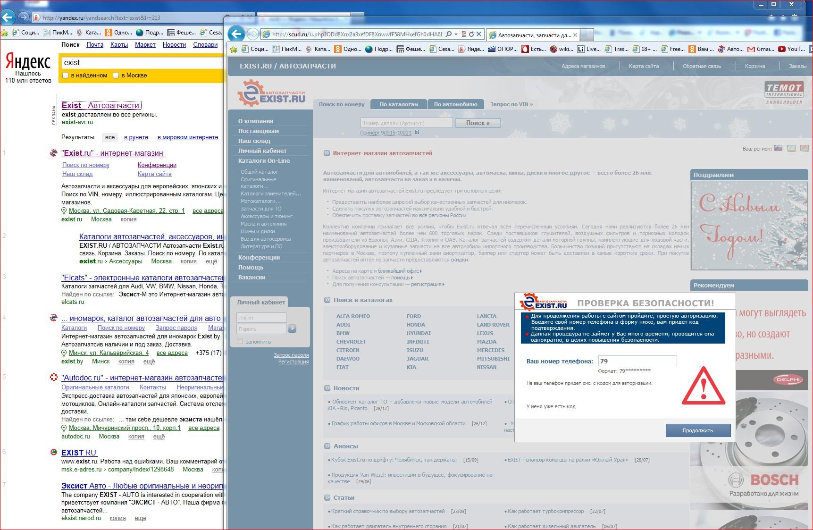Switch to 'По автомобилю' tab

(456, 104)
